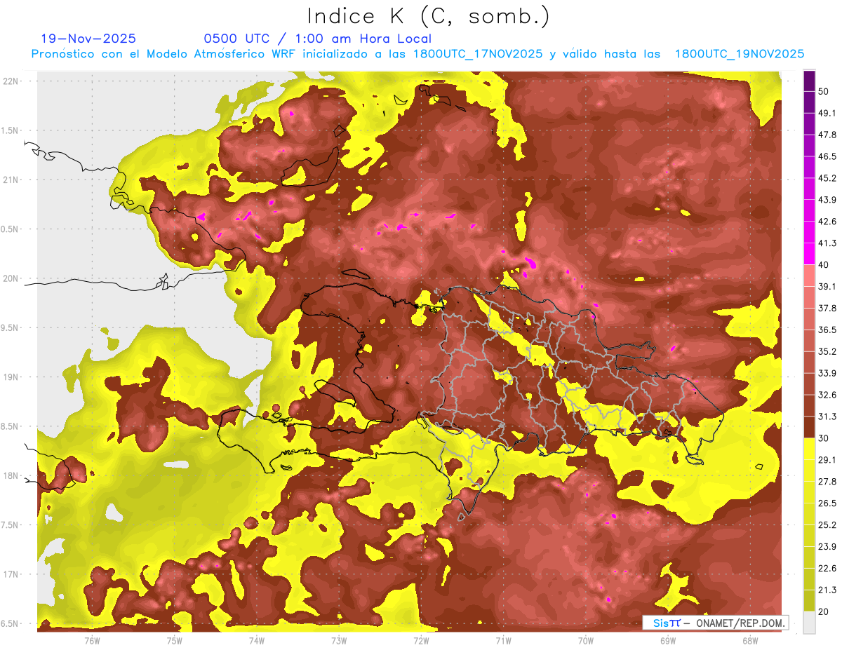Click the longitude label "69W"
The image size is (842, 650).
(x=667, y=640)
